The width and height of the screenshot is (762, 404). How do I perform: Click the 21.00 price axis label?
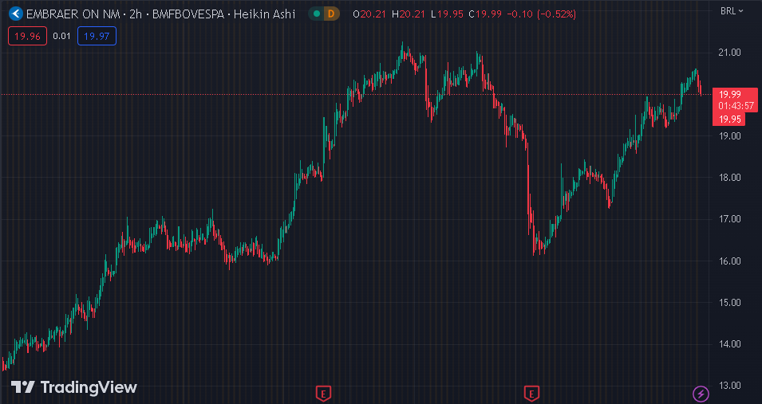(729, 53)
